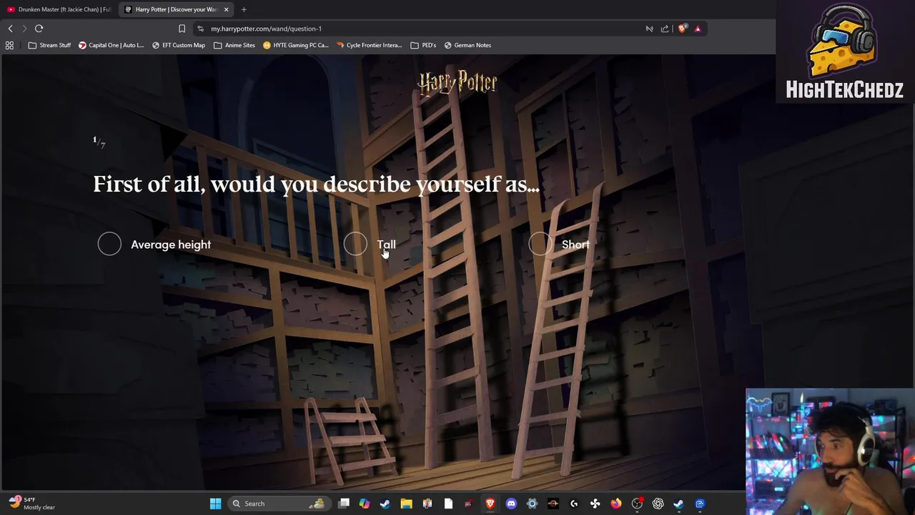The height and width of the screenshot is (515, 915).
Task: Open the EFT Custom Map bookmark
Action: click(178, 45)
